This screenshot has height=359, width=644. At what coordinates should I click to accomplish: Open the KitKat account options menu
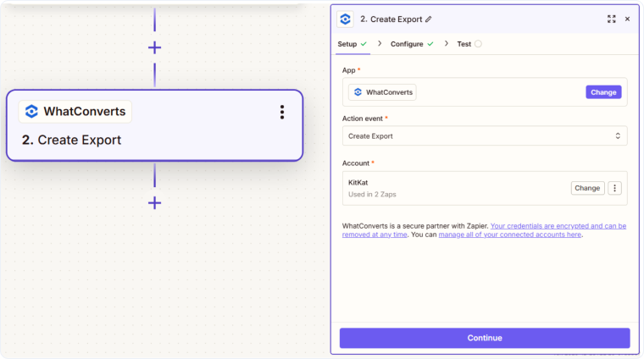pyautogui.click(x=614, y=188)
